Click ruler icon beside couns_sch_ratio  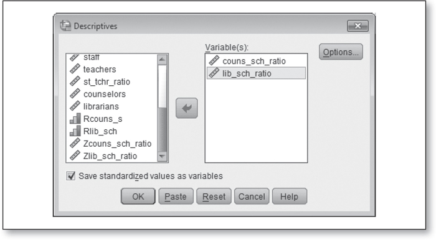tap(214, 61)
